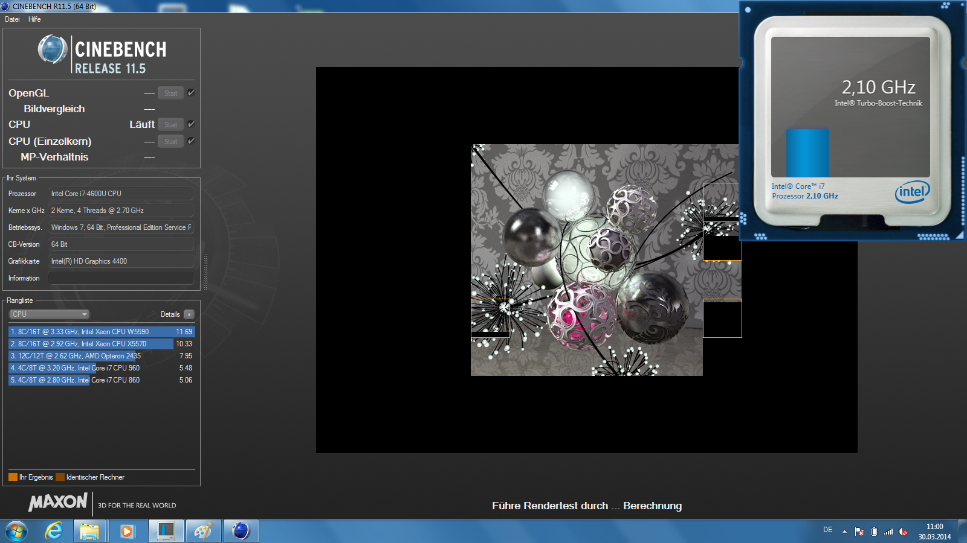Click the splitter grip beside the system panel
The image size is (967, 543).
tap(206, 271)
